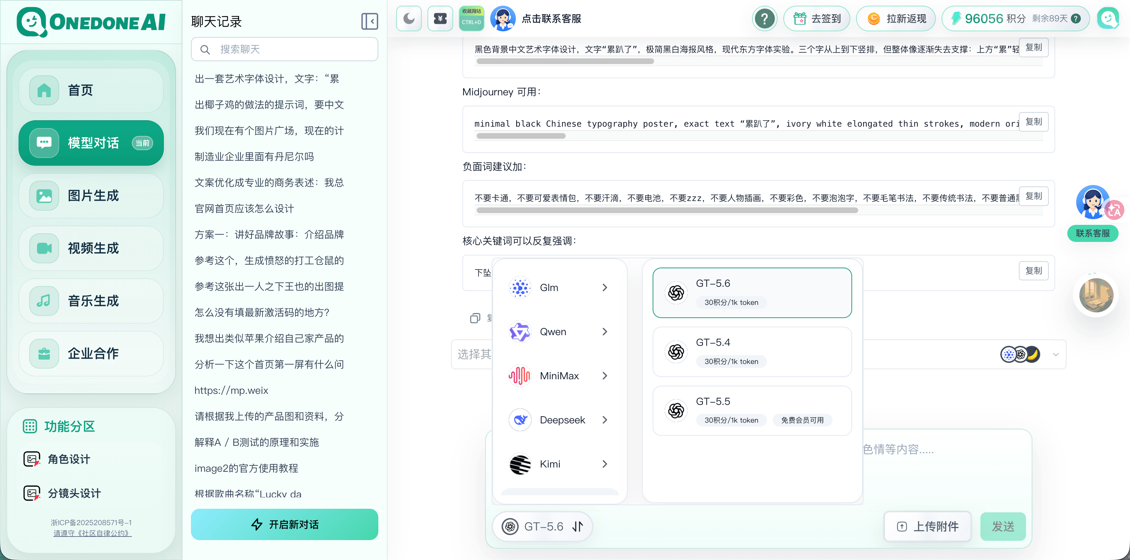Open the help question mark button
1130x560 pixels.
coord(764,19)
